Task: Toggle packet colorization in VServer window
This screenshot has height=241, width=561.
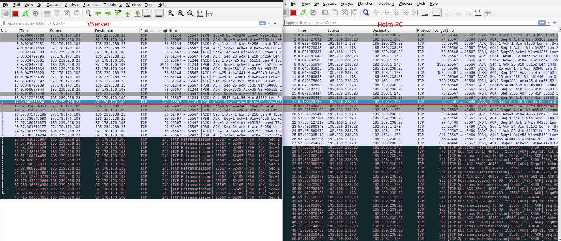Action: (x=159, y=13)
